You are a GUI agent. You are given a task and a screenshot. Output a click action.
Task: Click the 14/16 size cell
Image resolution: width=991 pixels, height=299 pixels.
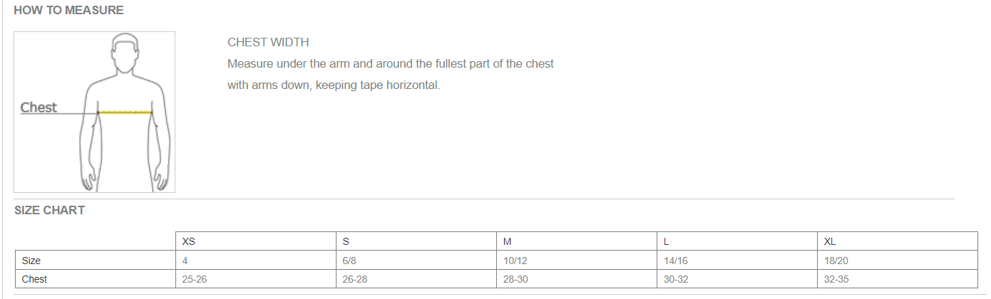tap(738, 261)
